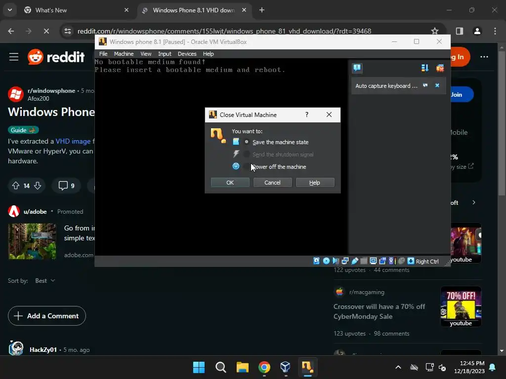Screen dimensions: 506x379
Task: Open new Chrome tab with plus button
Action: click(x=262, y=10)
